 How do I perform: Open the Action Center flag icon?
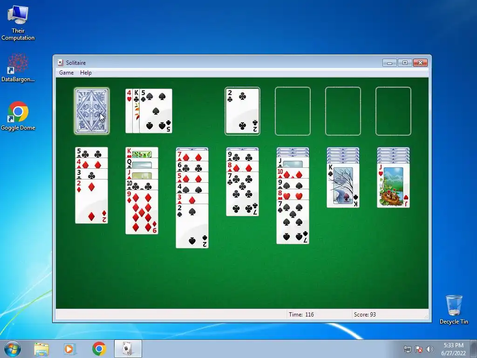coord(419,349)
